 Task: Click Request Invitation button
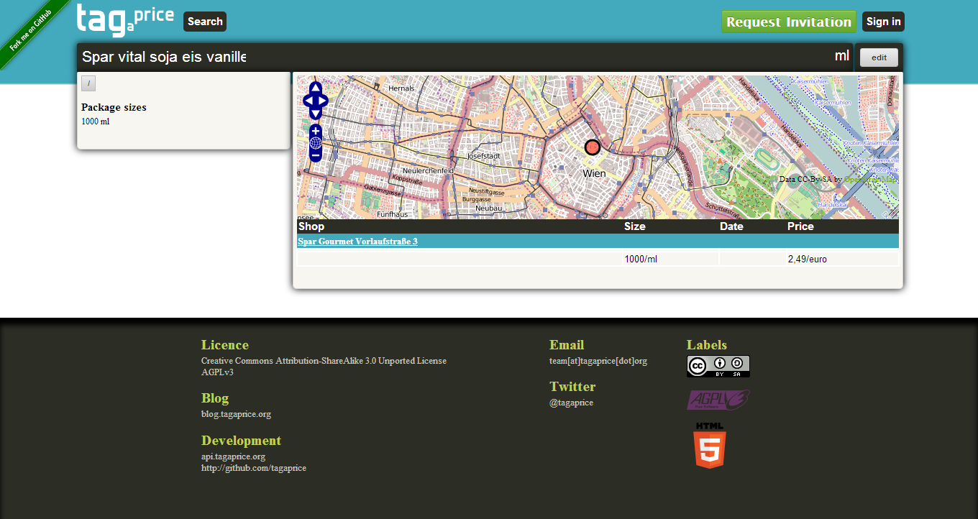click(x=789, y=22)
